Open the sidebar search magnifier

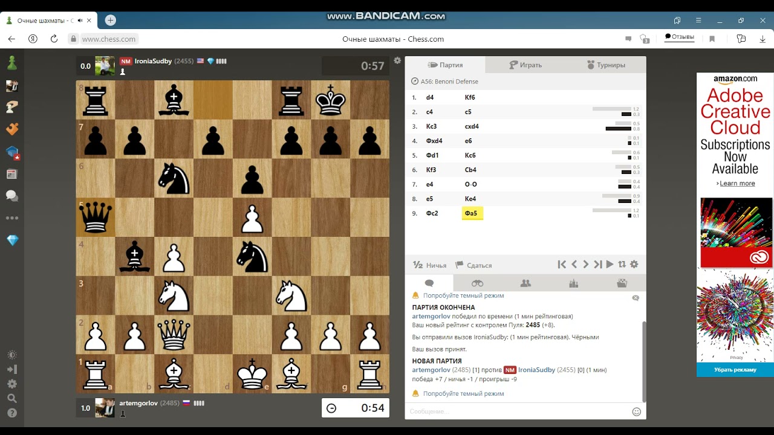pyautogui.click(x=12, y=398)
